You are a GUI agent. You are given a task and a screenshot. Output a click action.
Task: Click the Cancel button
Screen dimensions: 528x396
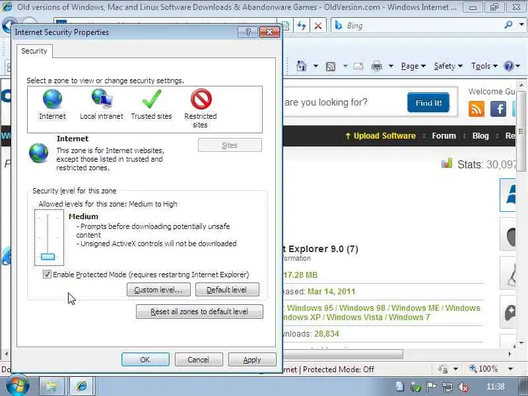point(199,360)
